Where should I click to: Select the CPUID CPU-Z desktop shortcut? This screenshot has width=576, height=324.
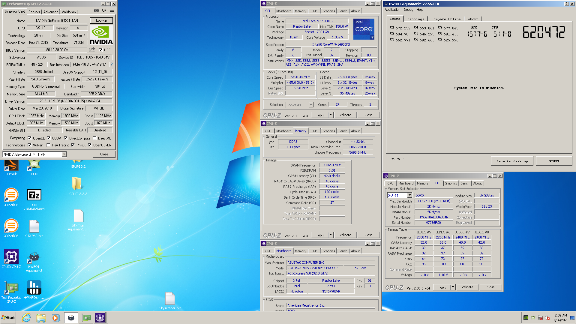click(x=11, y=259)
